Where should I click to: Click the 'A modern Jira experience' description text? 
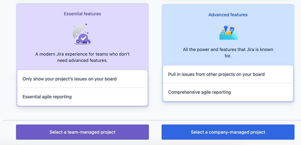coord(82,57)
